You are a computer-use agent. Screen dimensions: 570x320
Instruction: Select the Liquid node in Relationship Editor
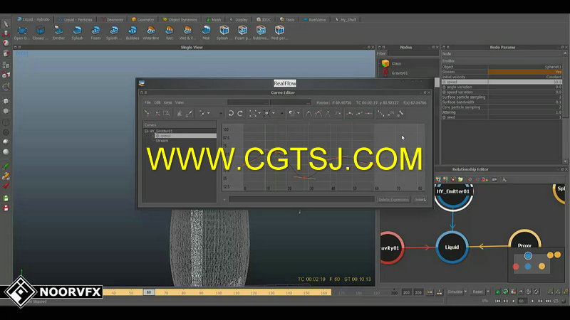[452, 247]
